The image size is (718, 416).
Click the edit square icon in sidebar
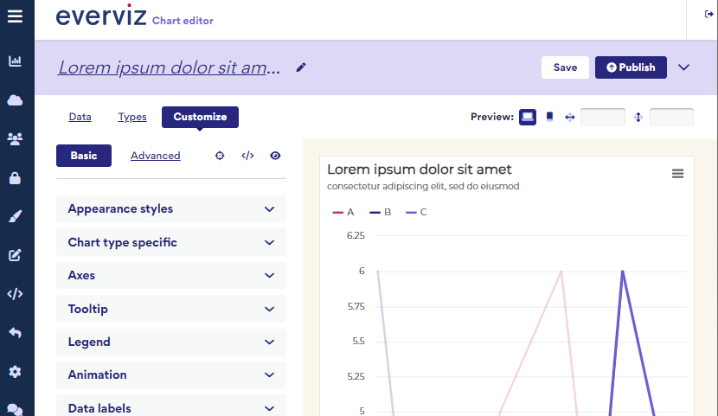pyautogui.click(x=15, y=255)
